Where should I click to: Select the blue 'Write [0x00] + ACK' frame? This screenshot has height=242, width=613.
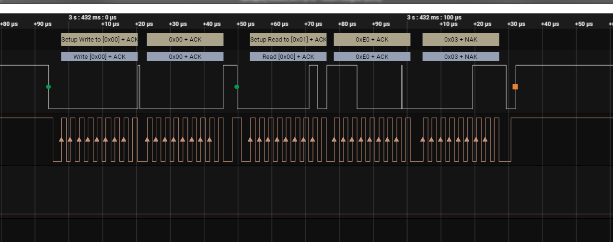tap(99, 56)
